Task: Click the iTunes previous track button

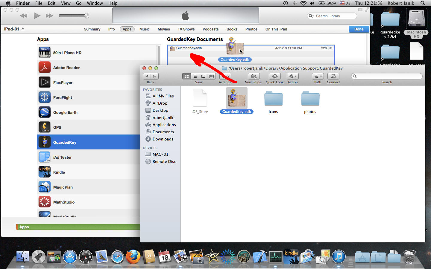Action: click(24, 16)
